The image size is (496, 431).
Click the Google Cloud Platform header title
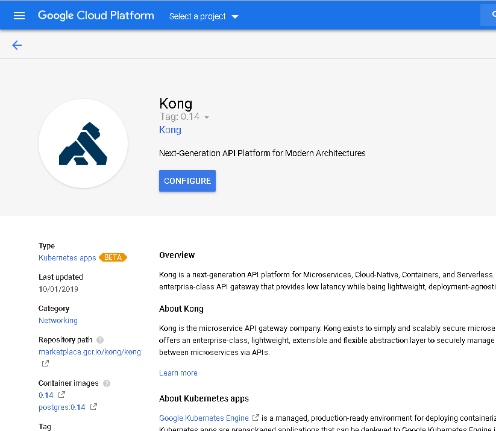click(96, 16)
